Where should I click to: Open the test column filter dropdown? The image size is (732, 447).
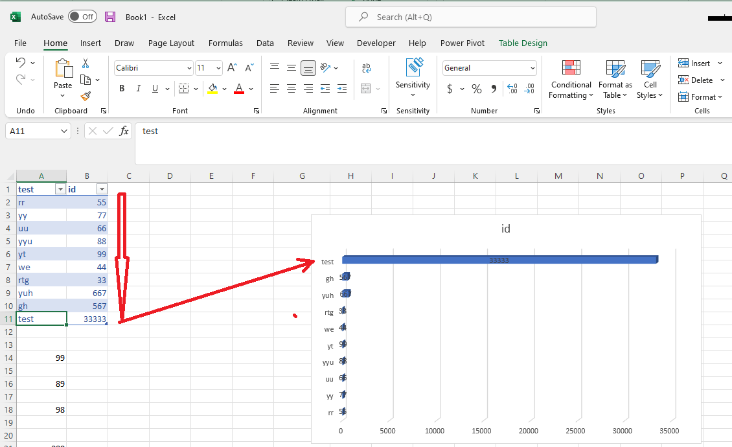coord(60,189)
